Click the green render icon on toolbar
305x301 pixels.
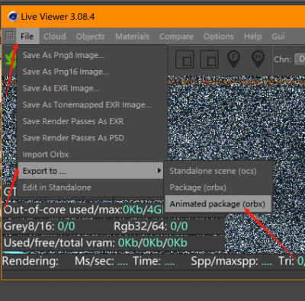[x=11, y=59]
